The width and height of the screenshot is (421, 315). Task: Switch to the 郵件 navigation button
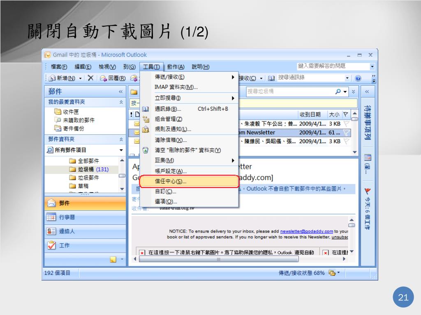coord(85,203)
